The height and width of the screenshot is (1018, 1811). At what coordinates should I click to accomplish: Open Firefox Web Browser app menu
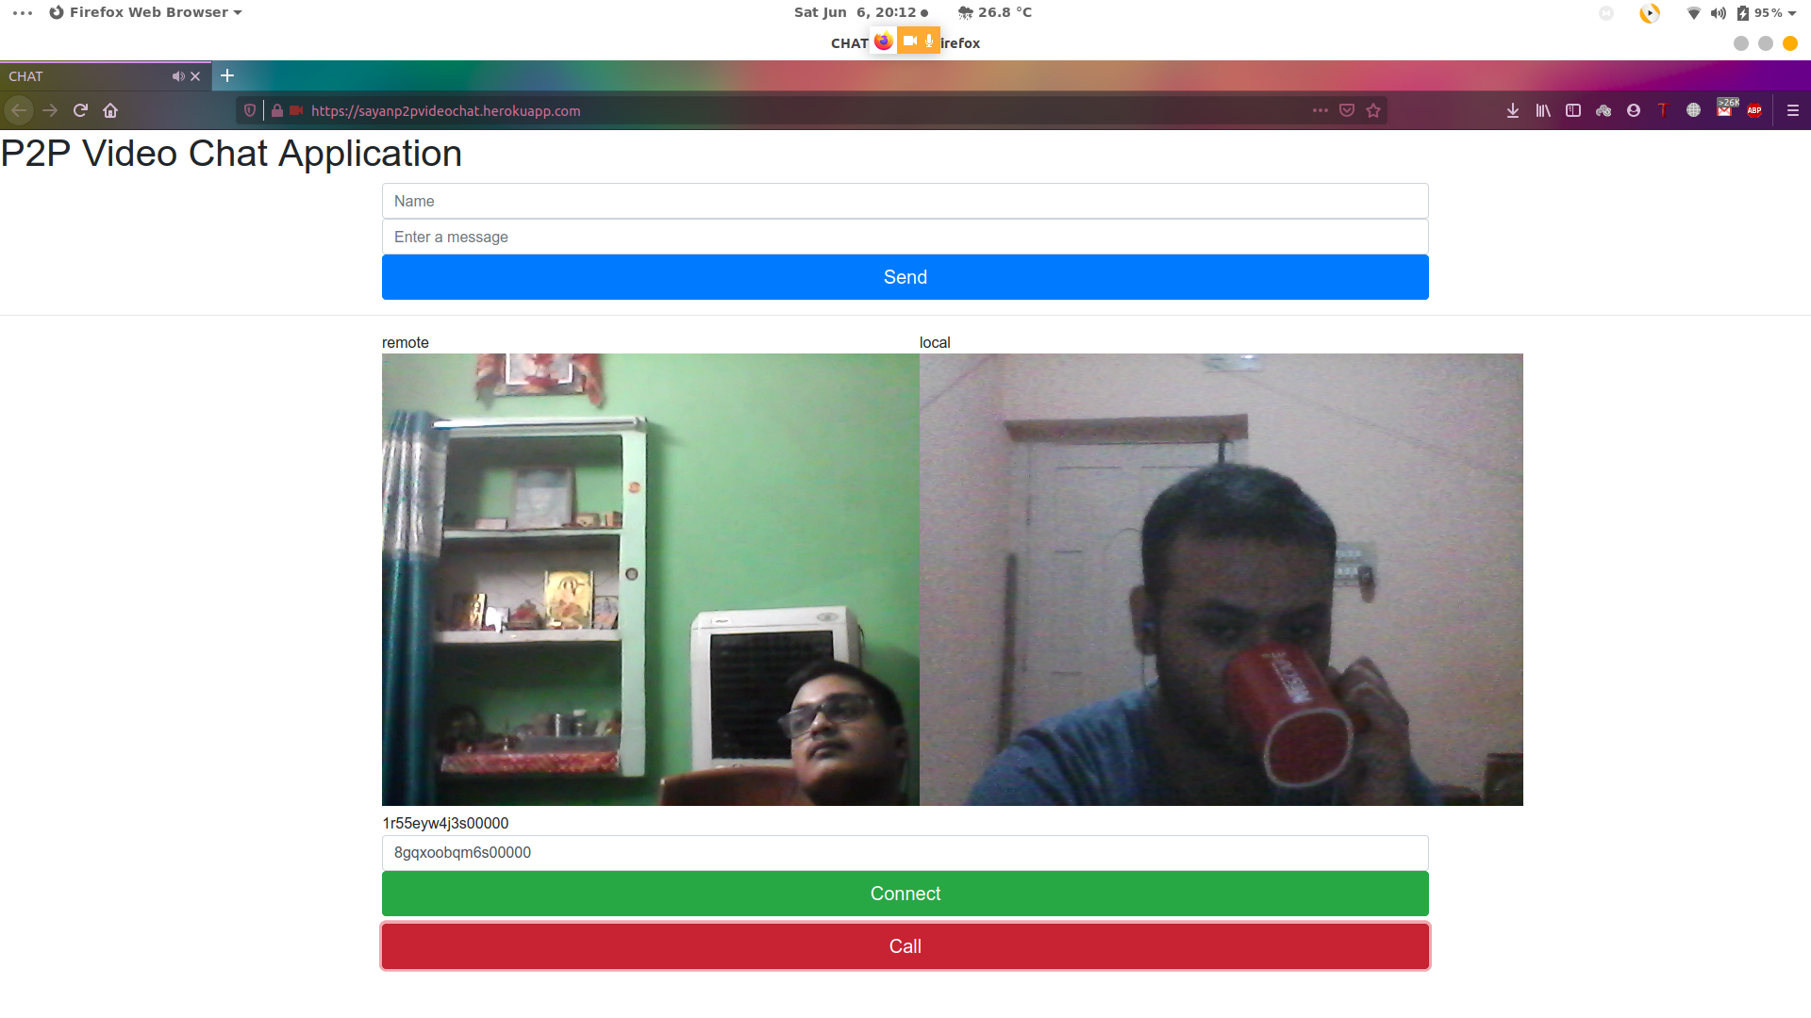pos(146,12)
